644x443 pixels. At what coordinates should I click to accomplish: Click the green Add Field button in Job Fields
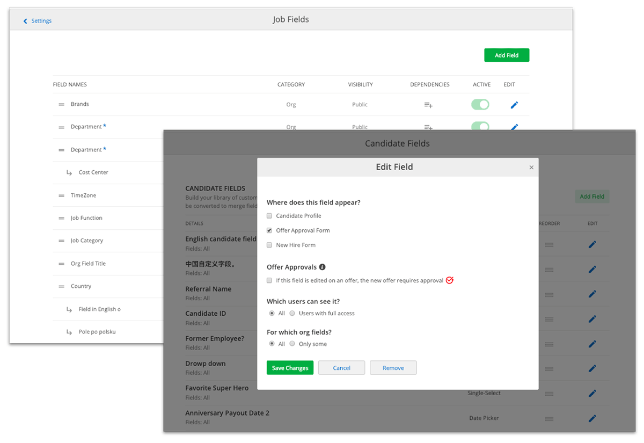pos(507,55)
